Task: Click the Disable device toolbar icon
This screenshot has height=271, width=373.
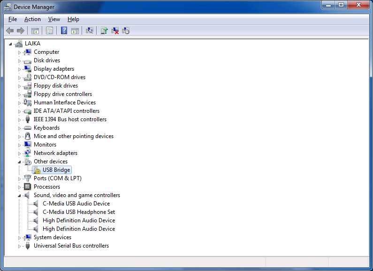Action: pos(126,30)
